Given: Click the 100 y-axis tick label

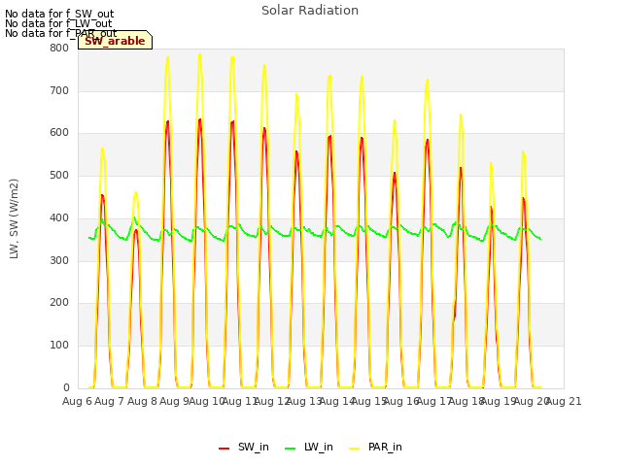Looking at the screenshot, I should (x=59, y=346).
